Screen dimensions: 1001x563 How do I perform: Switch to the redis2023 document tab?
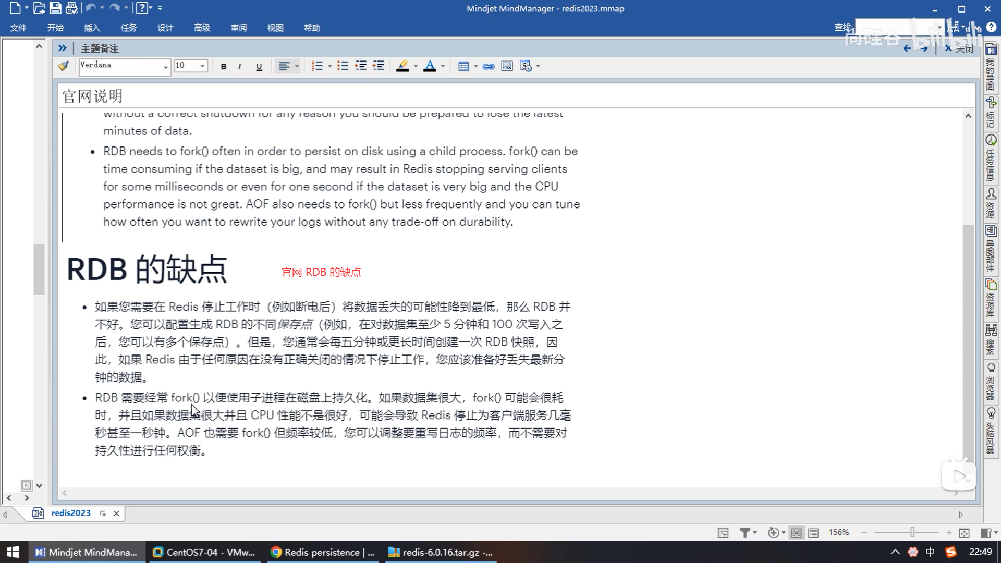click(x=71, y=513)
